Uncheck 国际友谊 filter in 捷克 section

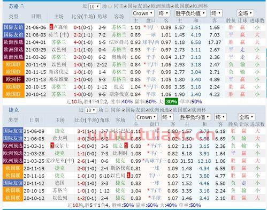click(x=124, y=110)
